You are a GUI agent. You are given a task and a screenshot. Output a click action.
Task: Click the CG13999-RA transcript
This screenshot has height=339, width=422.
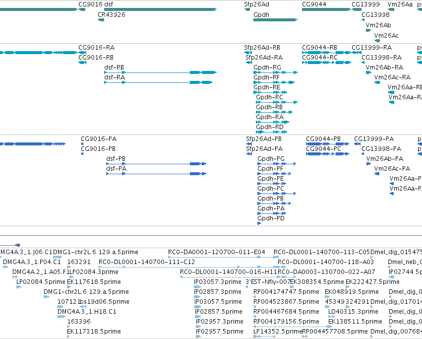tap(357, 53)
